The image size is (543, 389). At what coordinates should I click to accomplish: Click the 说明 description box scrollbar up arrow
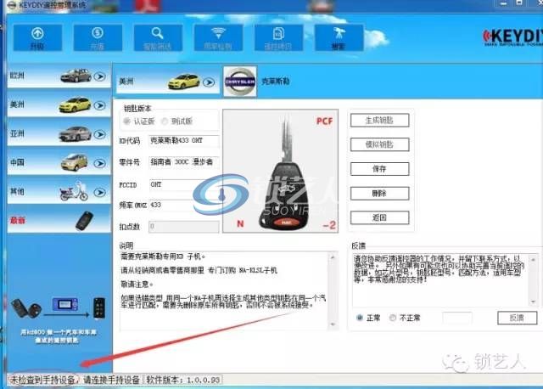point(333,257)
